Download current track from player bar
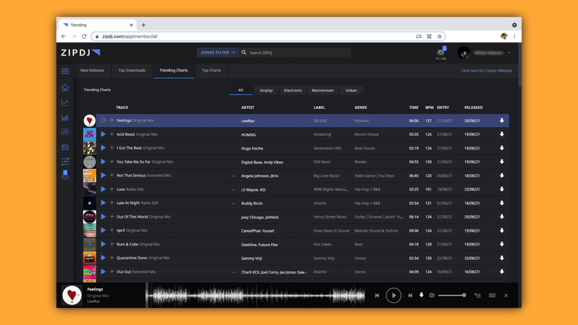Screen dimensions: 578x325 421,295
